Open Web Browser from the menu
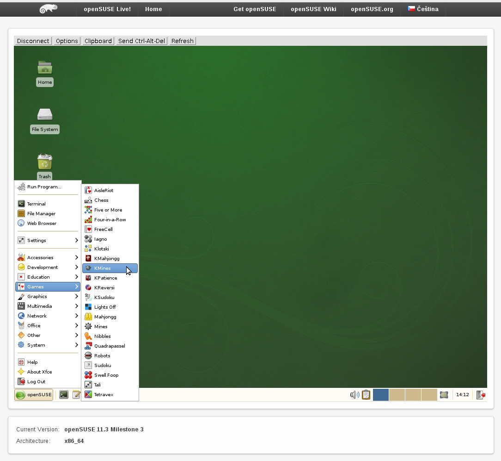 click(48, 223)
